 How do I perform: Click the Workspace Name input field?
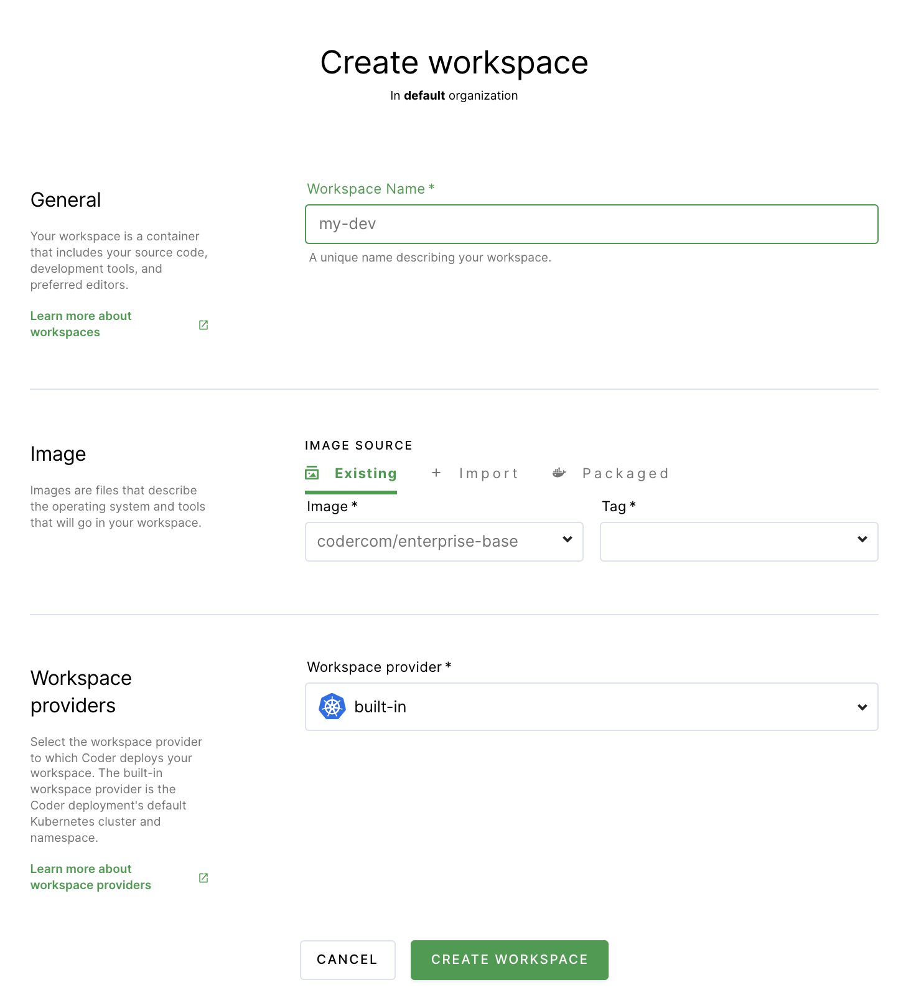591,224
